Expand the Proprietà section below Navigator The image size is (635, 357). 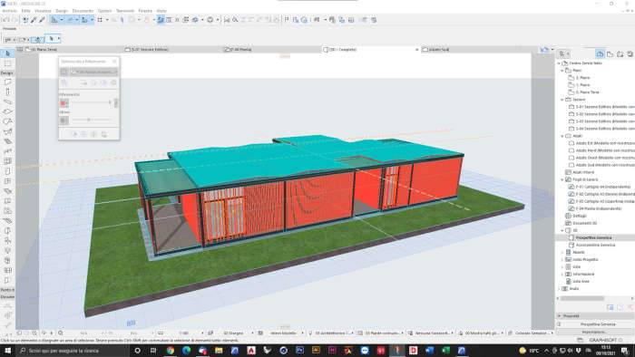click(560, 315)
